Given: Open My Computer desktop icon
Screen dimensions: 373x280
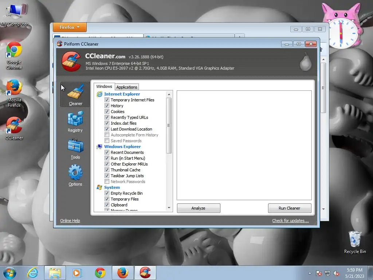Looking at the screenshot, I should 14,15.
